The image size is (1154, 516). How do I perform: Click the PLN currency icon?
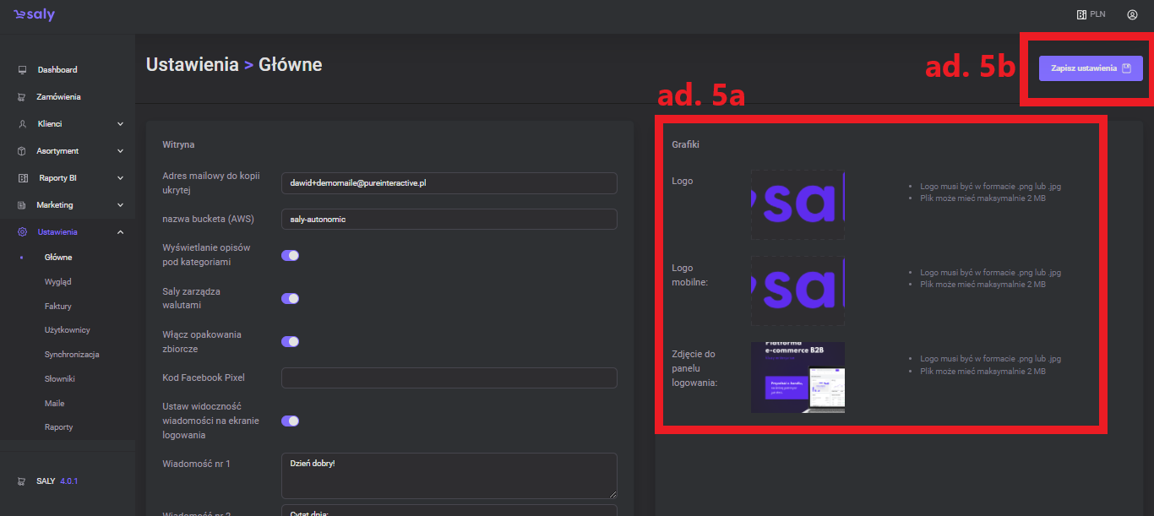pyautogui.click(x=1081, y=14)
